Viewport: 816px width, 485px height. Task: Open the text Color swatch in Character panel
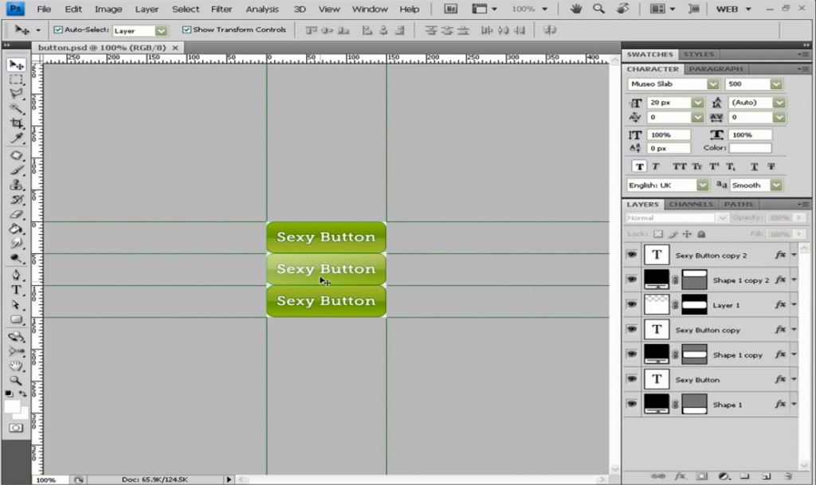click(749, 148)
